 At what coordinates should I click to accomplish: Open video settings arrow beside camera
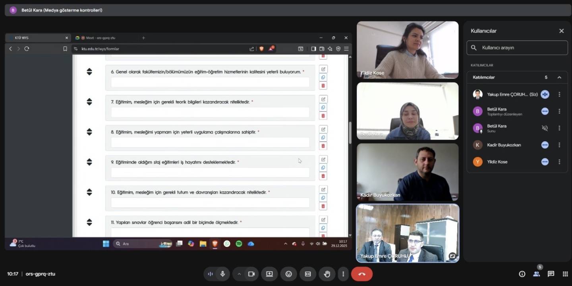pos(239,274)
